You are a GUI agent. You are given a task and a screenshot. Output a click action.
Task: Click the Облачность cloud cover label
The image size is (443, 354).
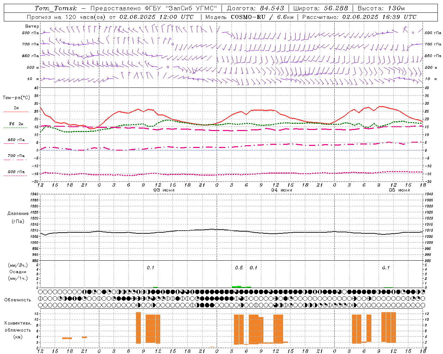pyautogui.click(x=18, y=300)
